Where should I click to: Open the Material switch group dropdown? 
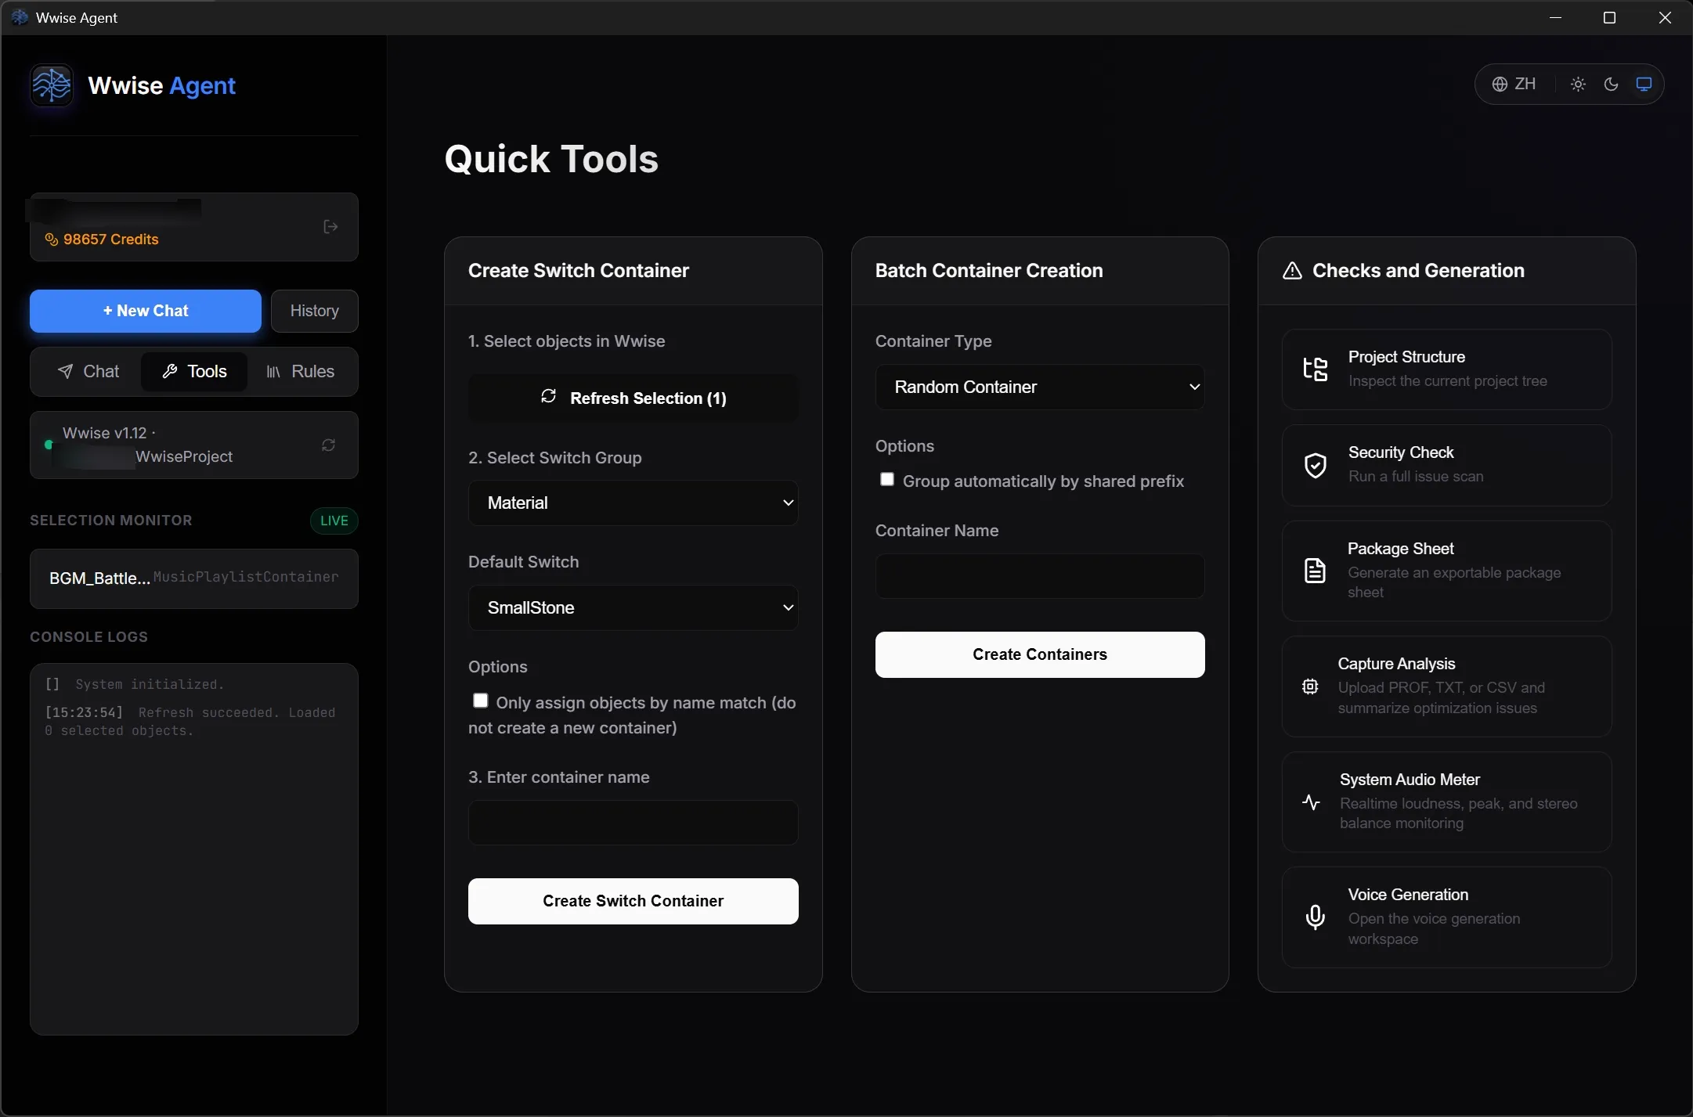pyautogui.click(x=633, y=503)
